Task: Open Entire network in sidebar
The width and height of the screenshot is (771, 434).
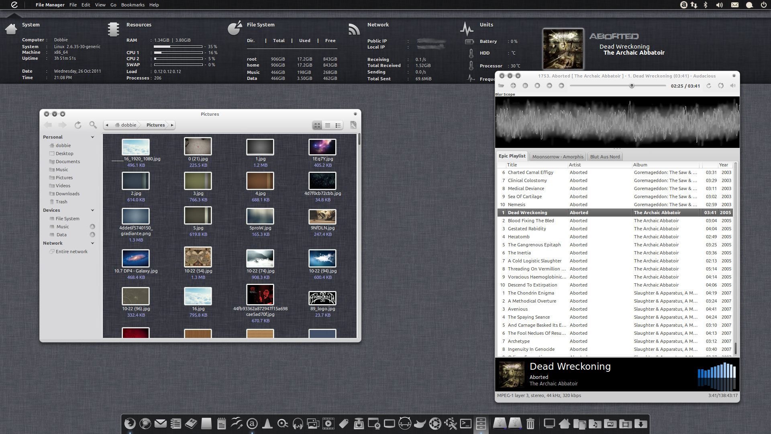Action: 71,252
